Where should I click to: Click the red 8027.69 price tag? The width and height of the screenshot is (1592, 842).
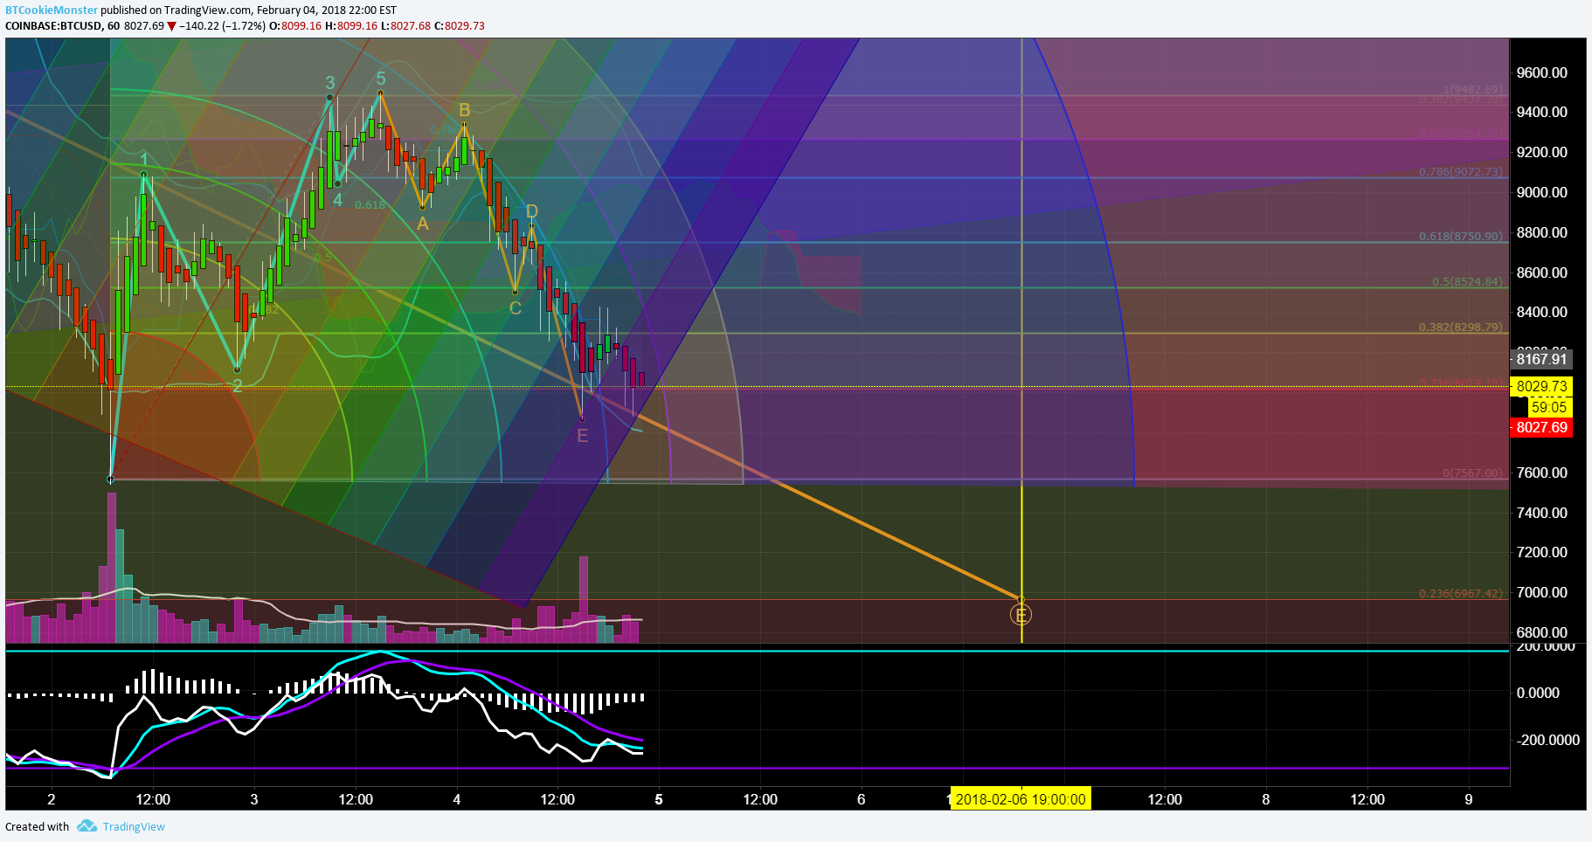click(x=1541, y=427)
